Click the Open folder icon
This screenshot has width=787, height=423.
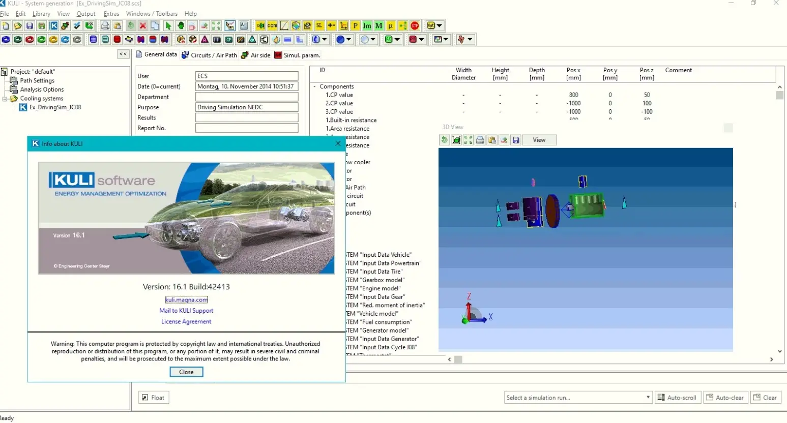coord(18,25)
